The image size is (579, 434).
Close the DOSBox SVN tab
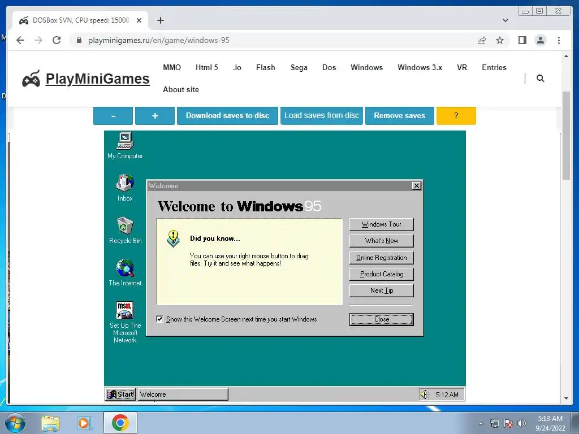click(x=139, y=20)
